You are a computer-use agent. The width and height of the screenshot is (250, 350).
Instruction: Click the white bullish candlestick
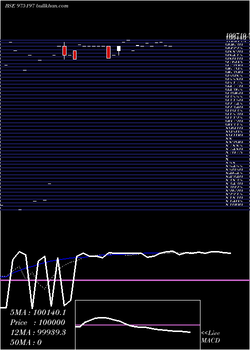[119, 48]
